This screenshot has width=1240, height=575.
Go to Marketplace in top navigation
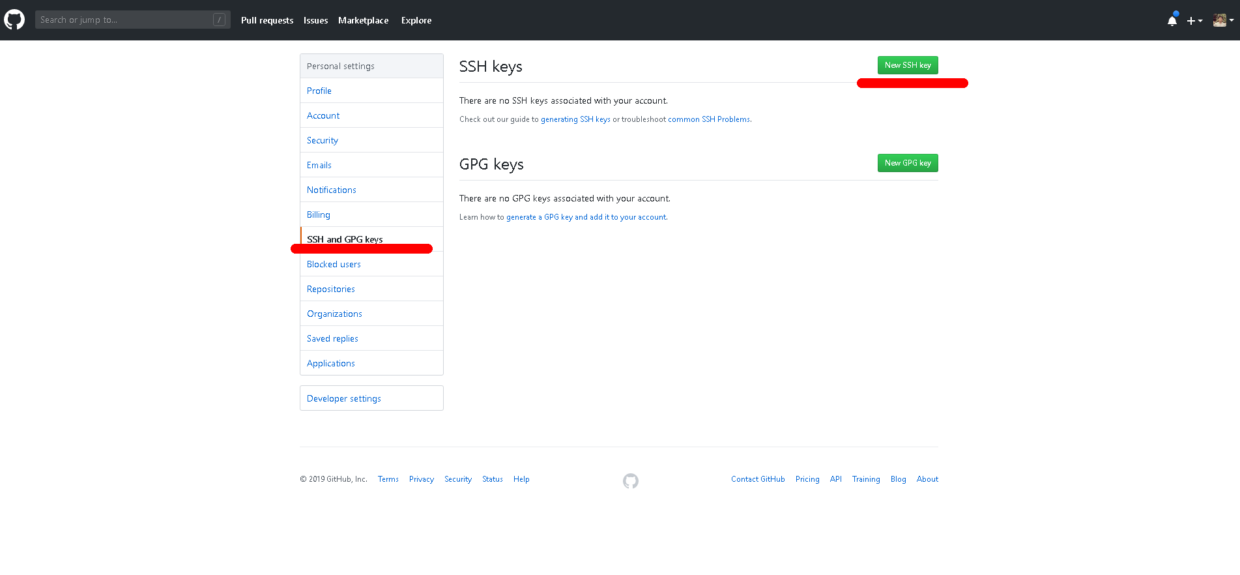point(363,20)
